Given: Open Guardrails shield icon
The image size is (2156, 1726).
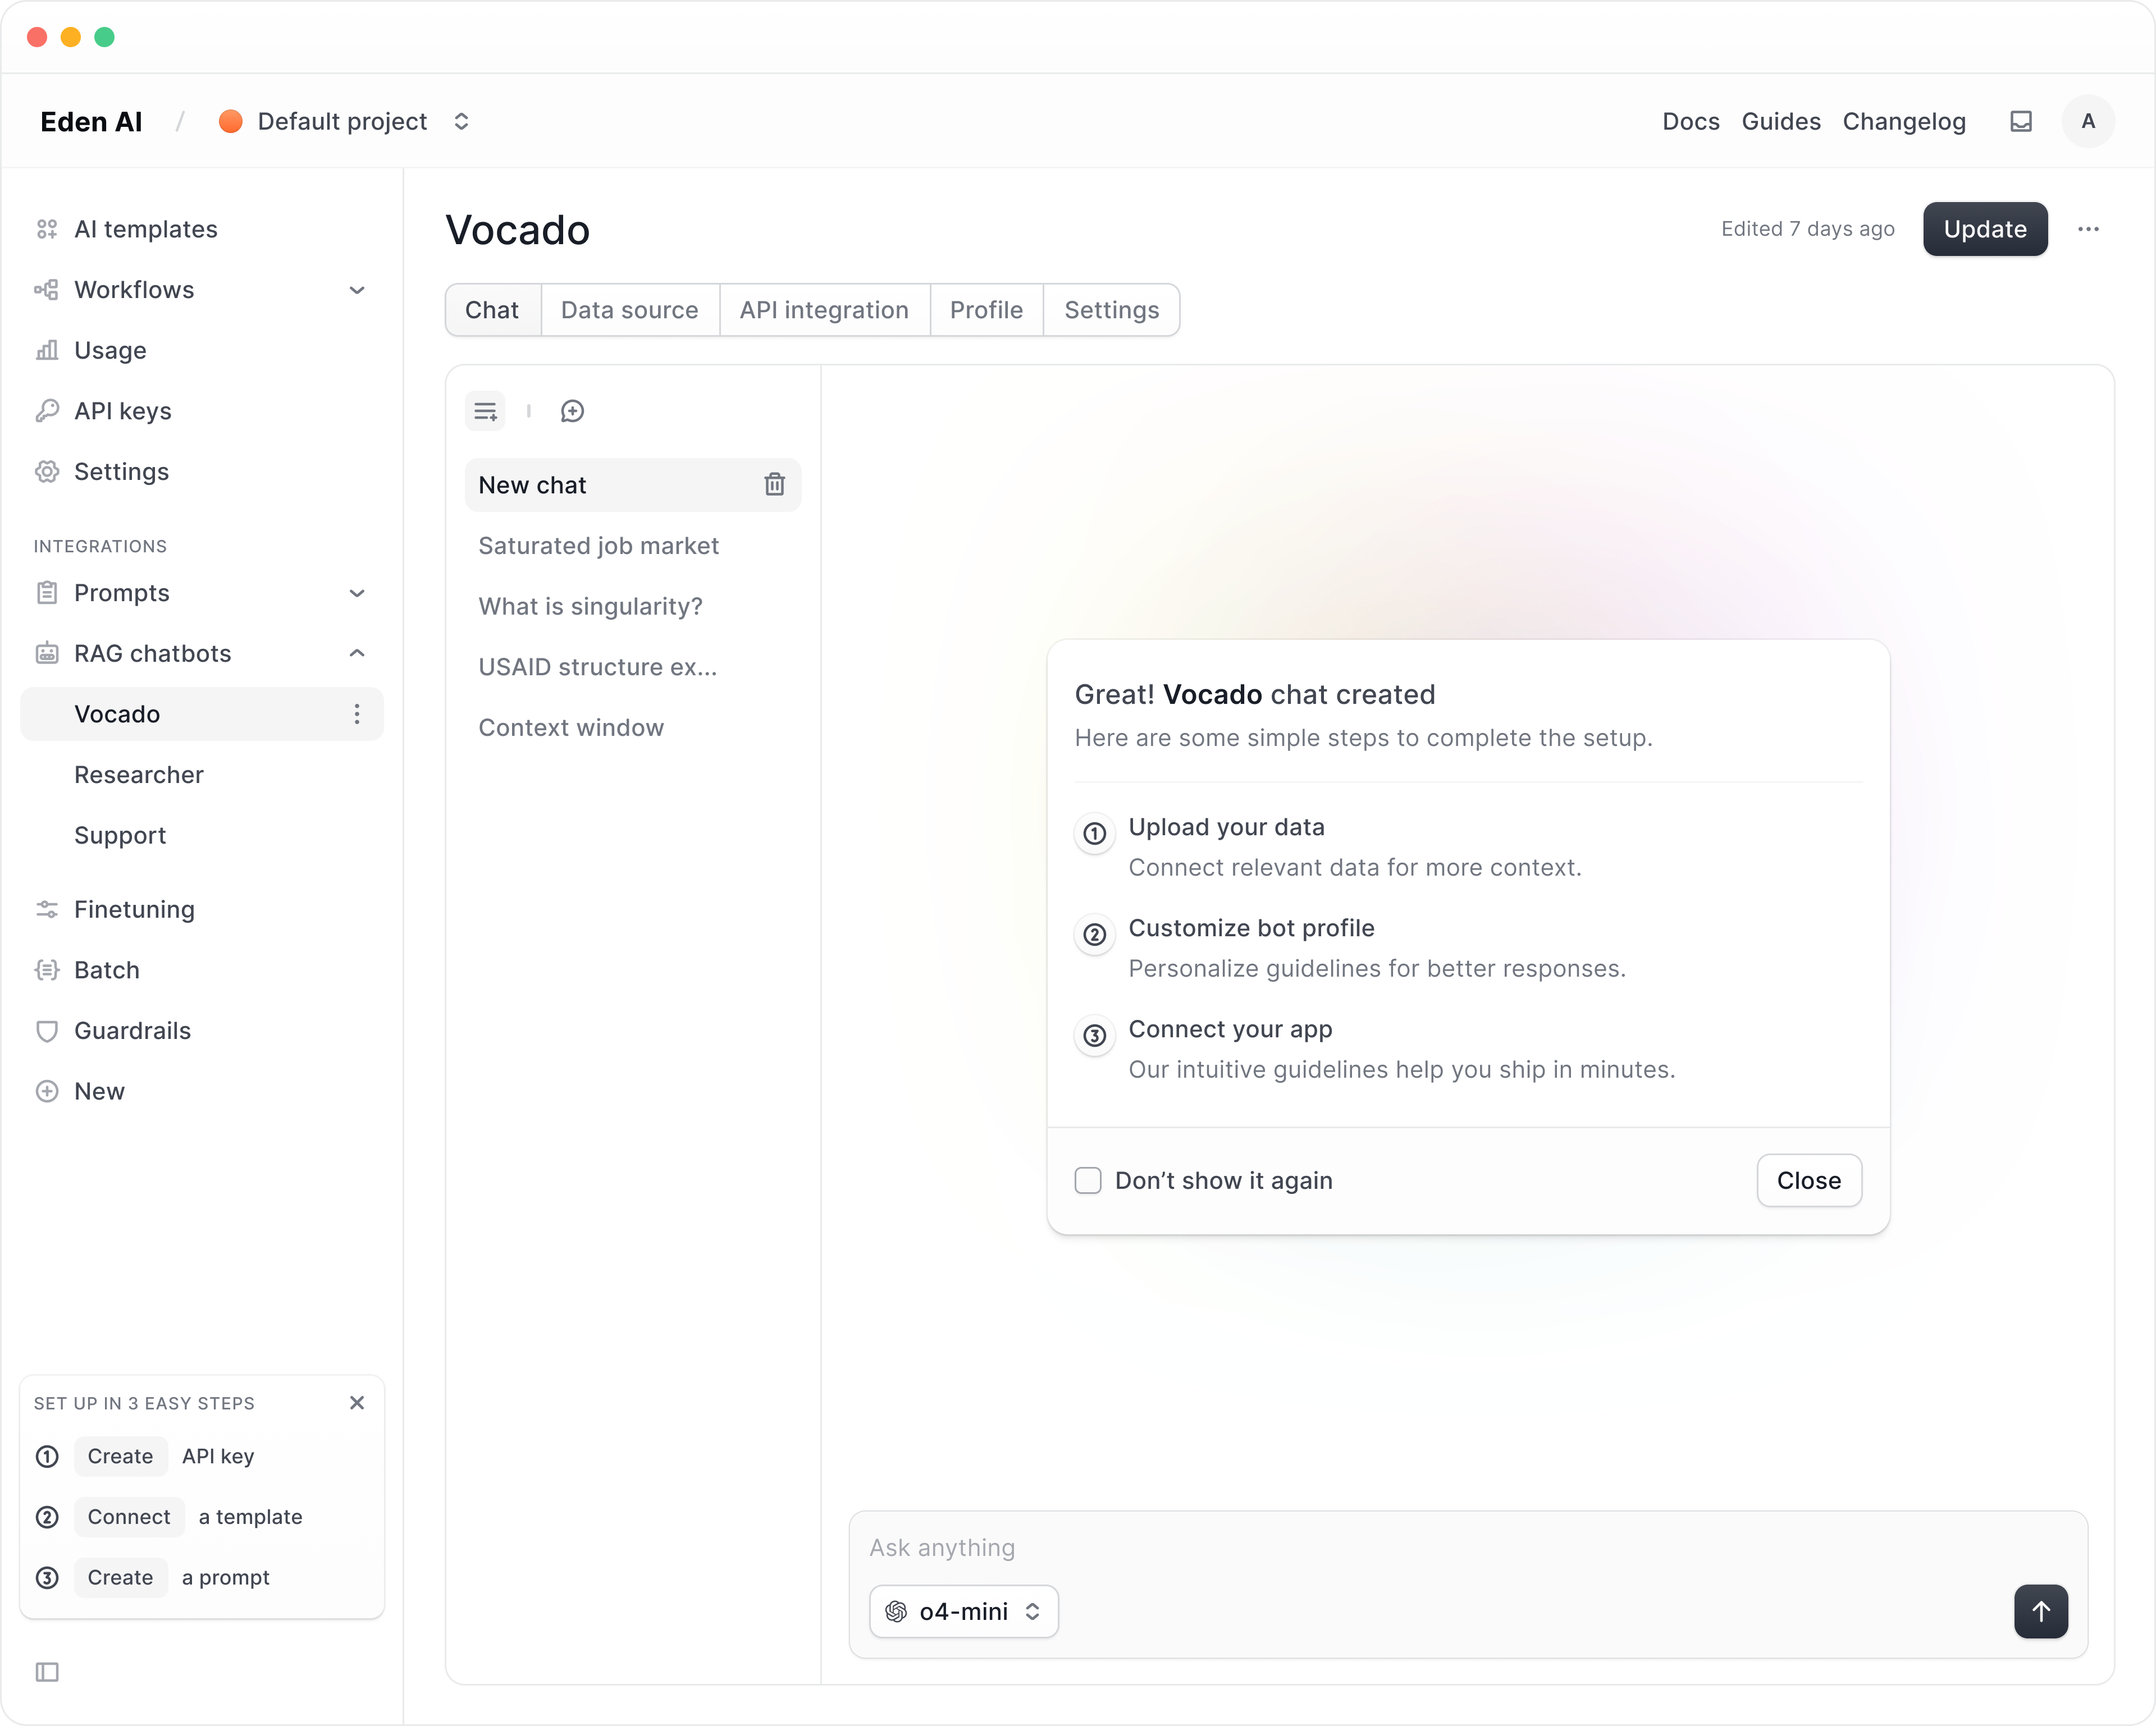Looking at the screenshot, I should (x=47, y=1031).
